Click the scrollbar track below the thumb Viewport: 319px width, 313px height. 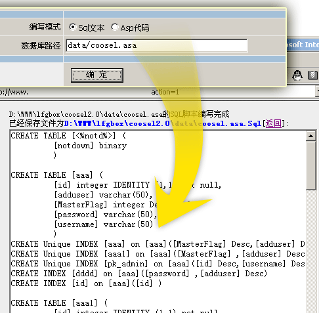click(x=310, y=251)
